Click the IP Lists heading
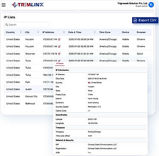The height and width of the screenshot is (156, 159). click(9, 17)
